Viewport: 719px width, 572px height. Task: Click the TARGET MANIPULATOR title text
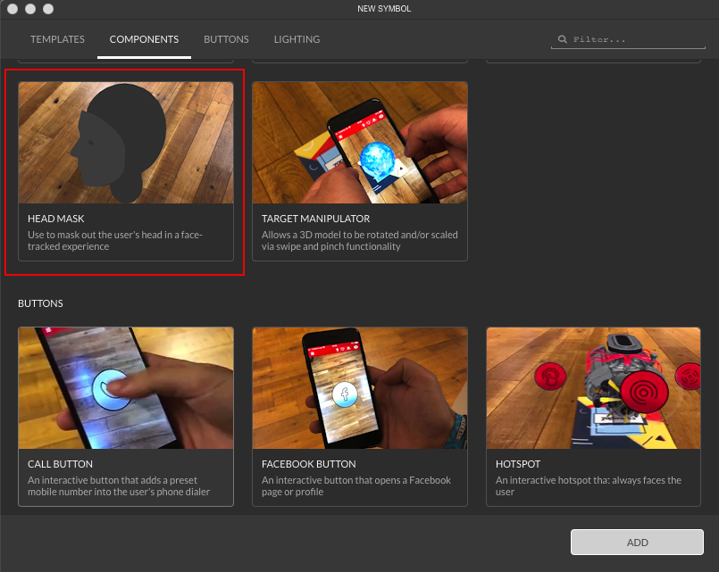[315, 219]
